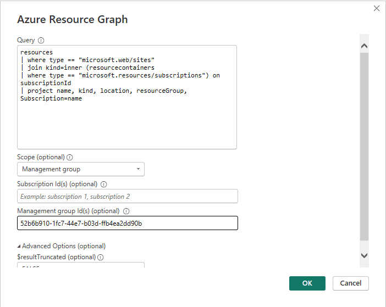Click the scroll down arrow

tap(364, 255)
